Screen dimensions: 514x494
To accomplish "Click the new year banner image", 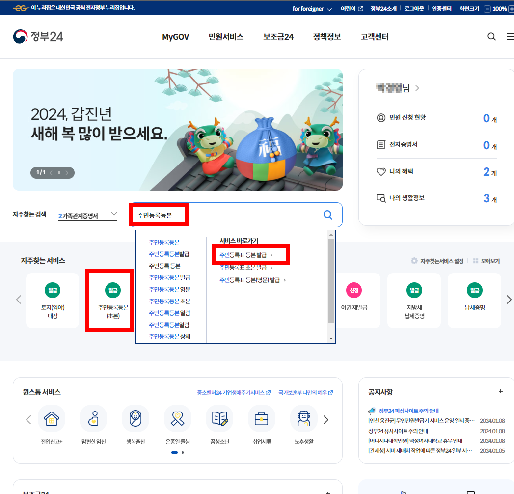I will (178, 130).
